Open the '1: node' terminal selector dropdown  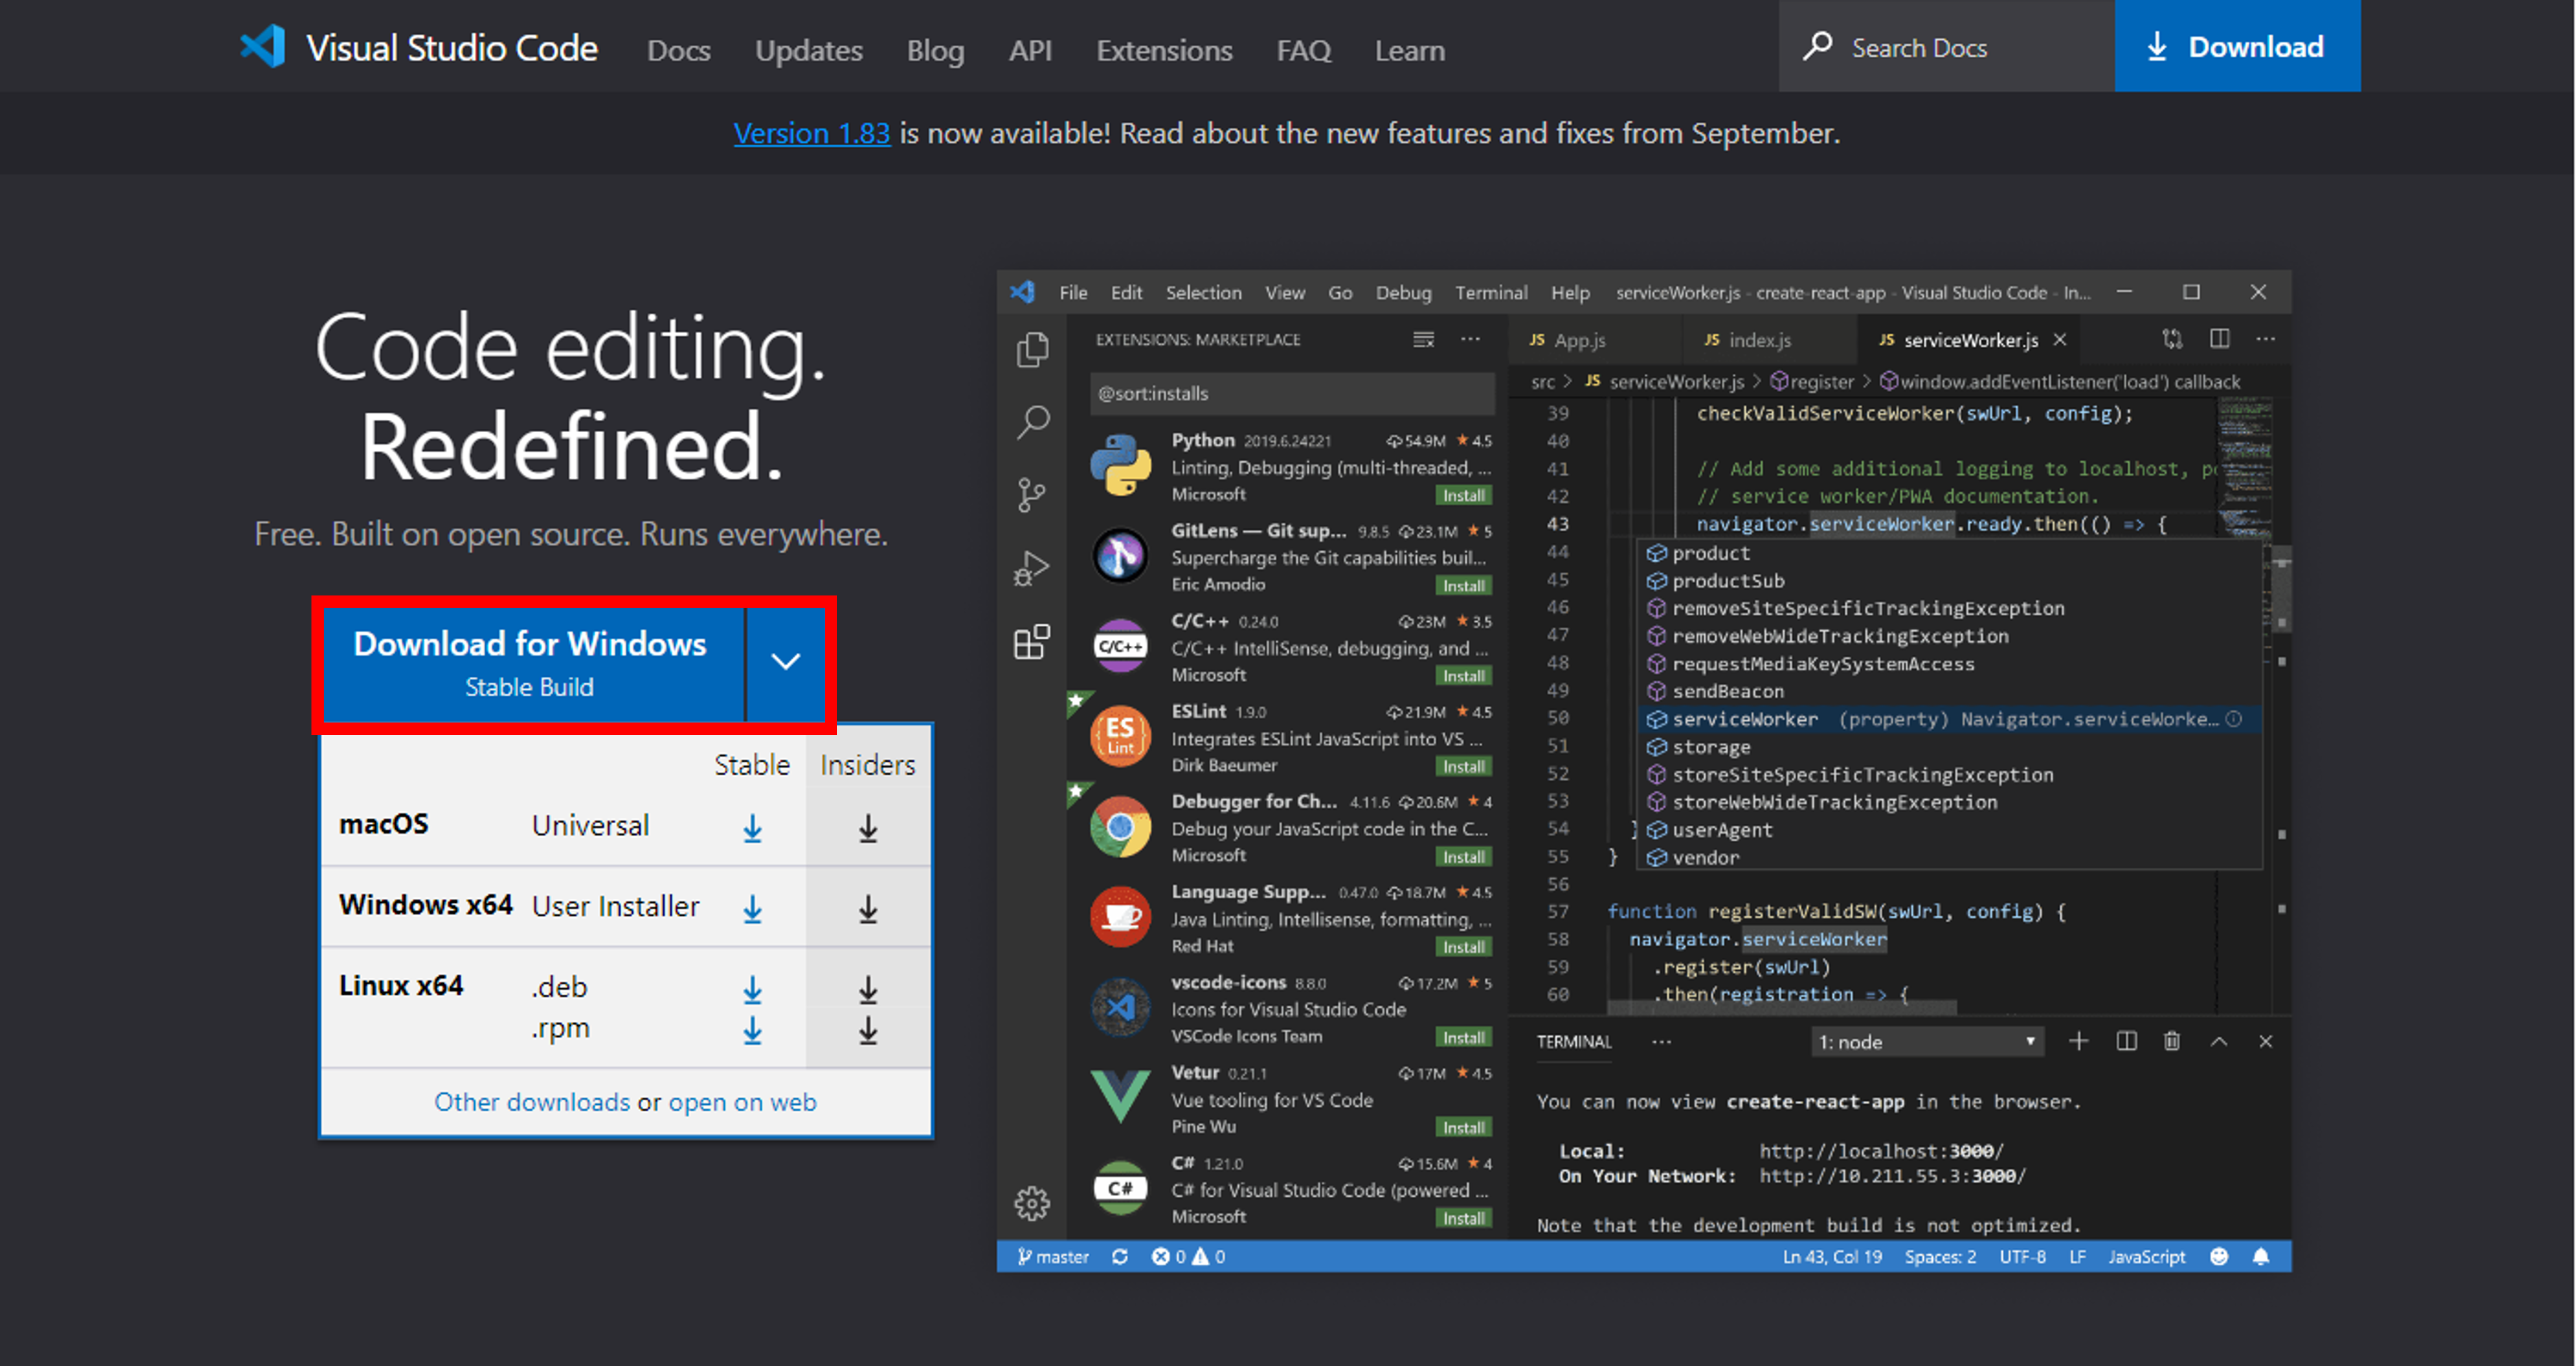pos(1928,1042)
